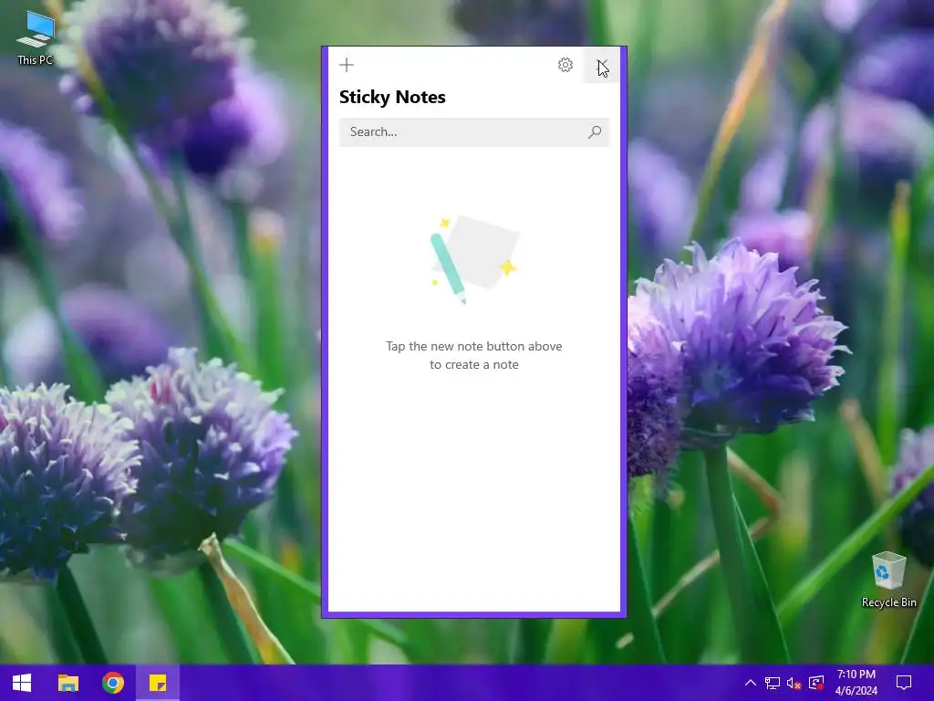Click the Sticky Notes title heading

click(x=392, y=97)
